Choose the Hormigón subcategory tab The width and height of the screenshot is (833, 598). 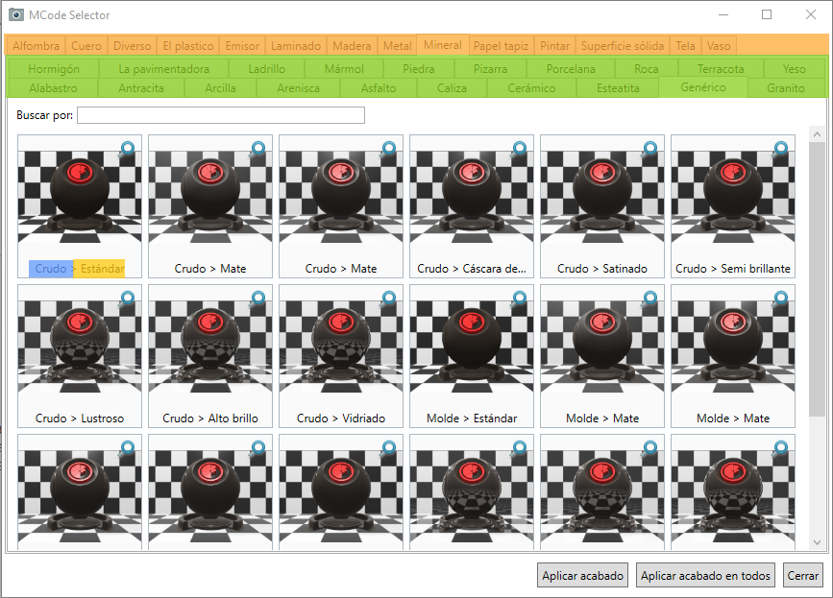coord(54,69)
